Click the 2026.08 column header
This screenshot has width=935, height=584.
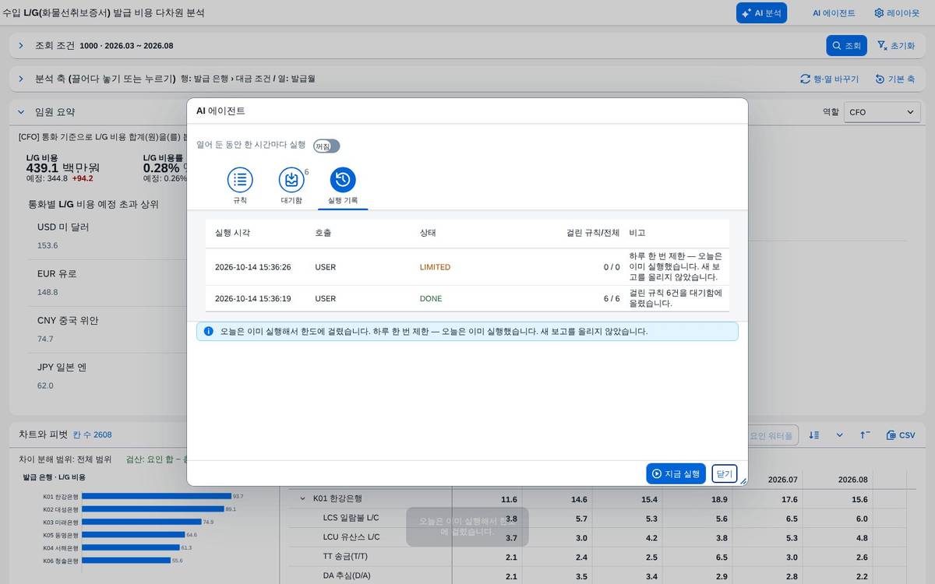tap(852, 480)
